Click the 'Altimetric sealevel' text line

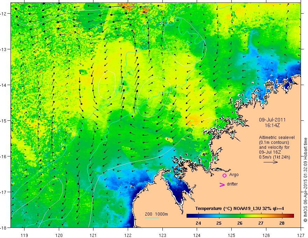[277, 138]
